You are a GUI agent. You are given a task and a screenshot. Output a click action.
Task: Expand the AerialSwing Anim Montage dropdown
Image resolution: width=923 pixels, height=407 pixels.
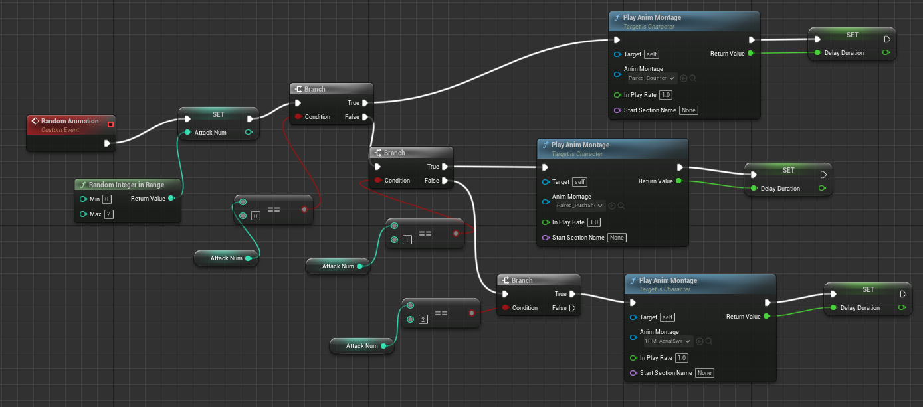tap(667, 341)
